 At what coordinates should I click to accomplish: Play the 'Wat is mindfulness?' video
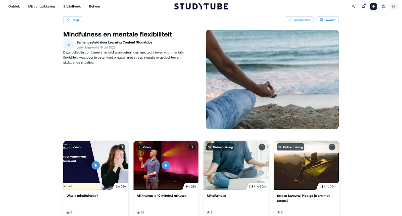[x=96, y=165]
